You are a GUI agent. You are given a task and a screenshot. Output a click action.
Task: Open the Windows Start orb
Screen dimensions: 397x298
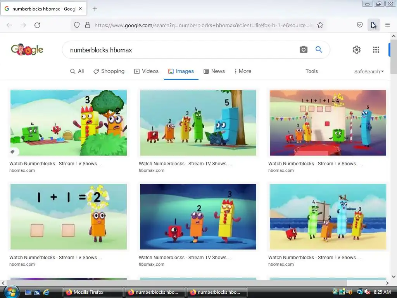tap(11, 292)
